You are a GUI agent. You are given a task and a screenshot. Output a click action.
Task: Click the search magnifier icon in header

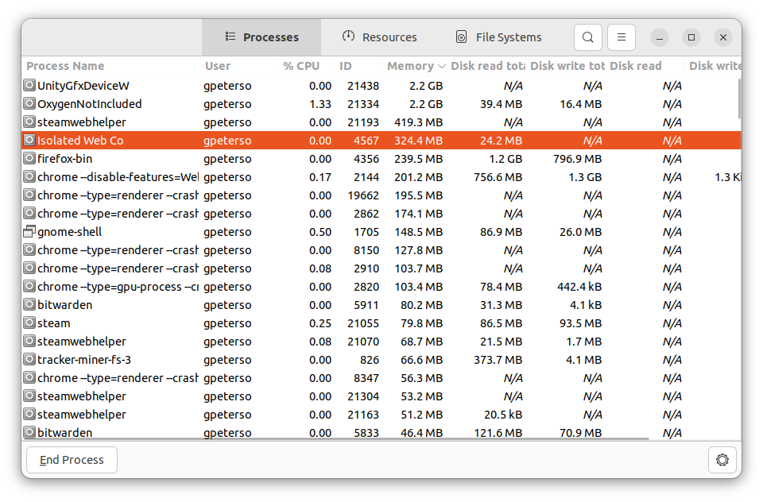click(587, 37)
